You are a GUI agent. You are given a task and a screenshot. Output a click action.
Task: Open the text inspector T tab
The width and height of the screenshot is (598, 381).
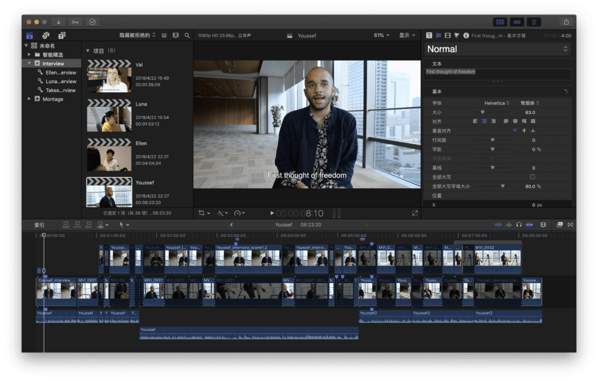coord(429,36)
